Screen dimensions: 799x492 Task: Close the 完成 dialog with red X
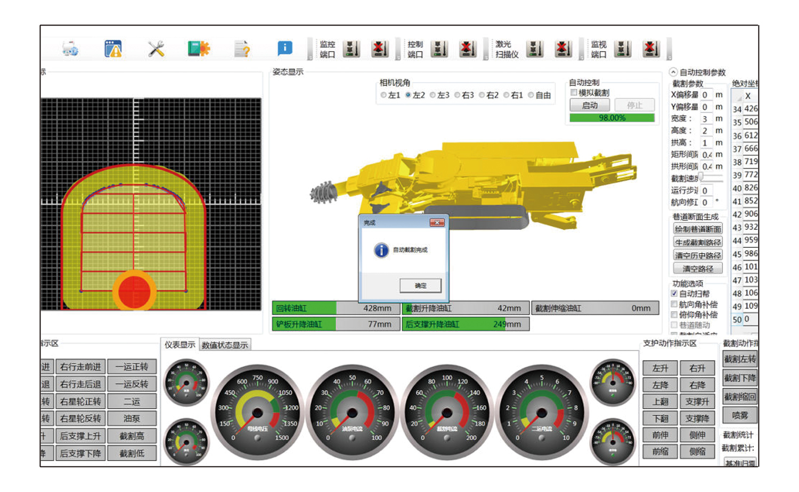pyautogui.click(x=437, y=223)
